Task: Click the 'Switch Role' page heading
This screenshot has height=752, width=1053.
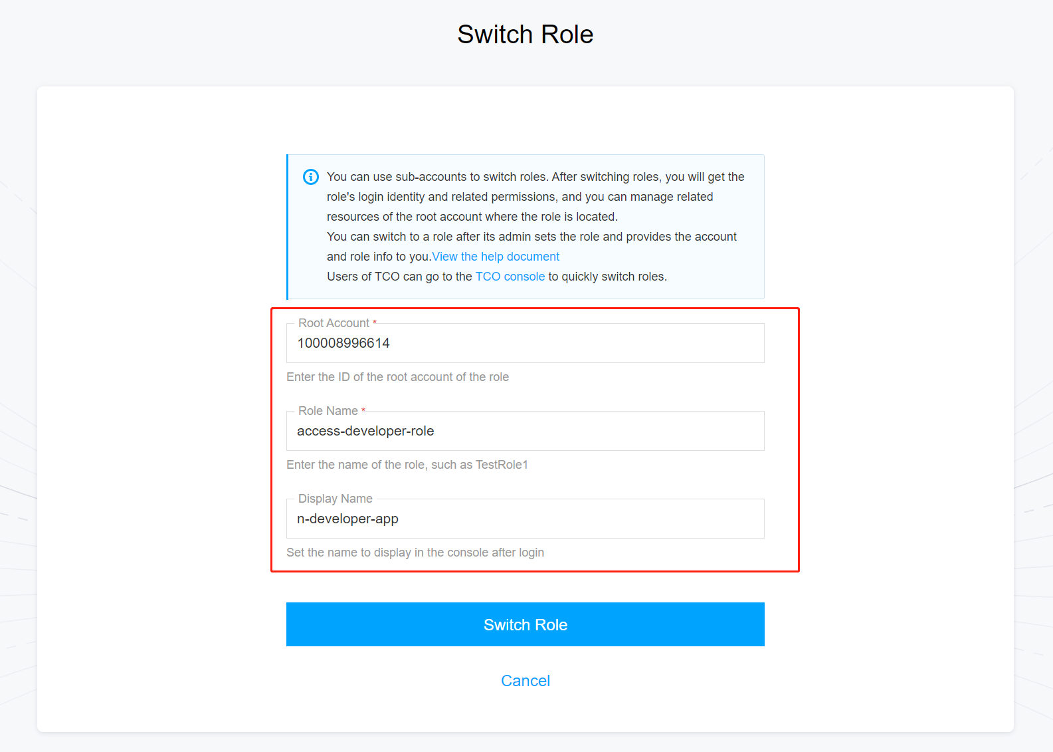Action: (x=525, y=35)
